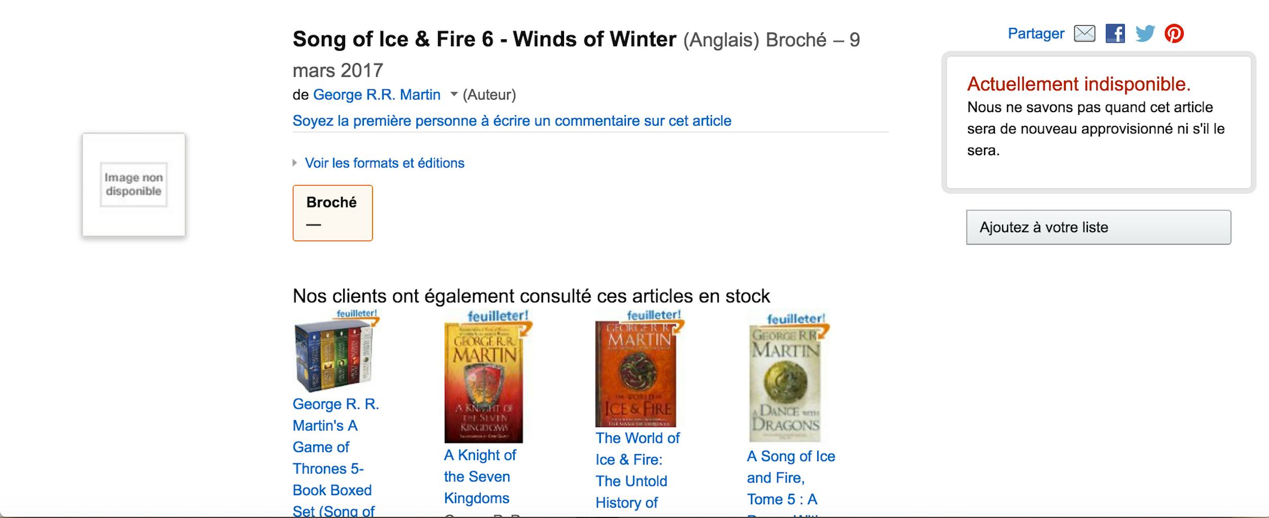
Task: Open the dropdown arrow next to George R.R. Martin
Action: [454, 94]
